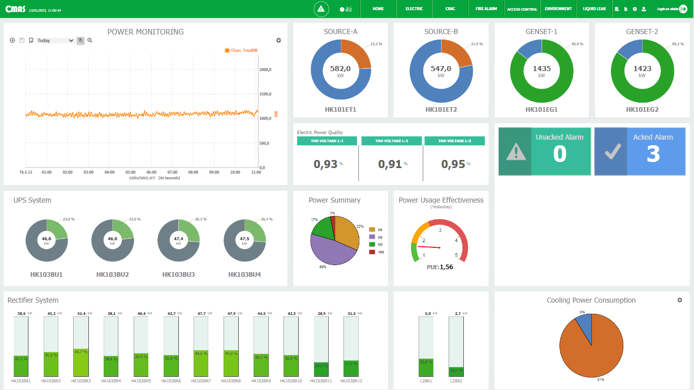Click the alarm warning triangle in header
694x390 pixels.
tap(320, 9)
